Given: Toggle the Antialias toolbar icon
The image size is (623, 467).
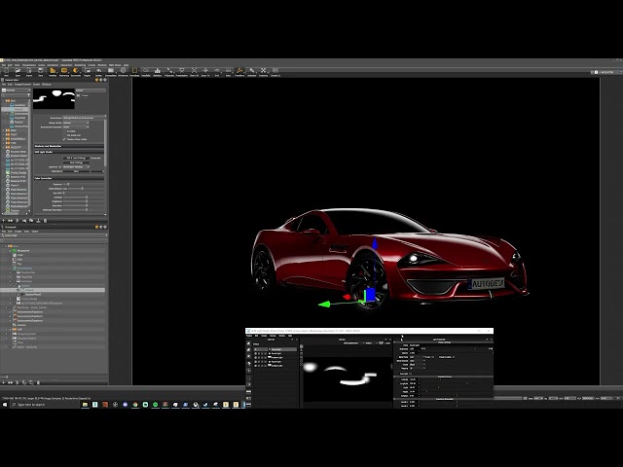Looking at the screenshot, I should coord(53,71).
